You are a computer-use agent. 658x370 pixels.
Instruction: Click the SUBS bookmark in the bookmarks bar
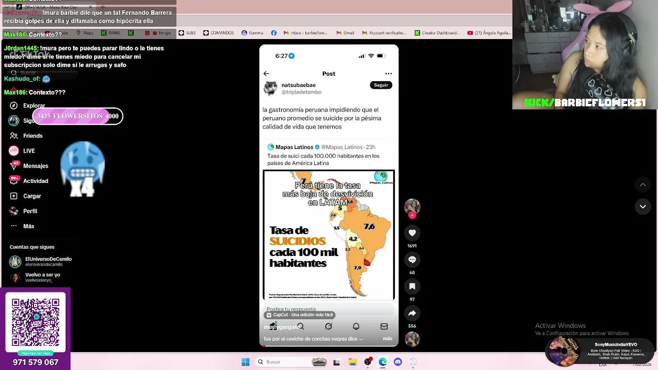pos(187,33)
